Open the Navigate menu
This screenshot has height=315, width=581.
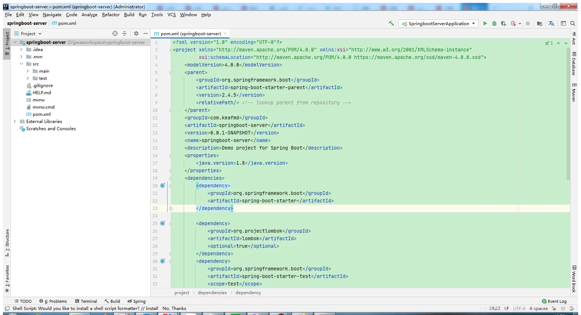pyautogui.click(x=52, y=15)
